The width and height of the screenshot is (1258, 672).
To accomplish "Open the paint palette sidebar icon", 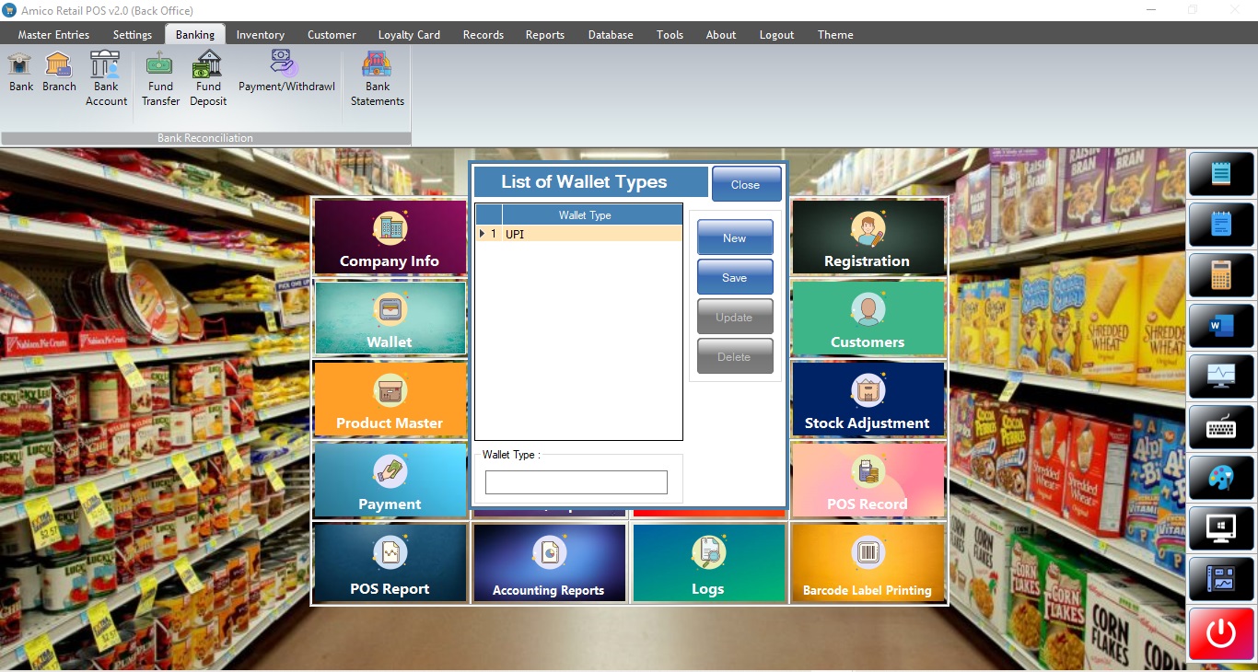I will pos(1221,478).
